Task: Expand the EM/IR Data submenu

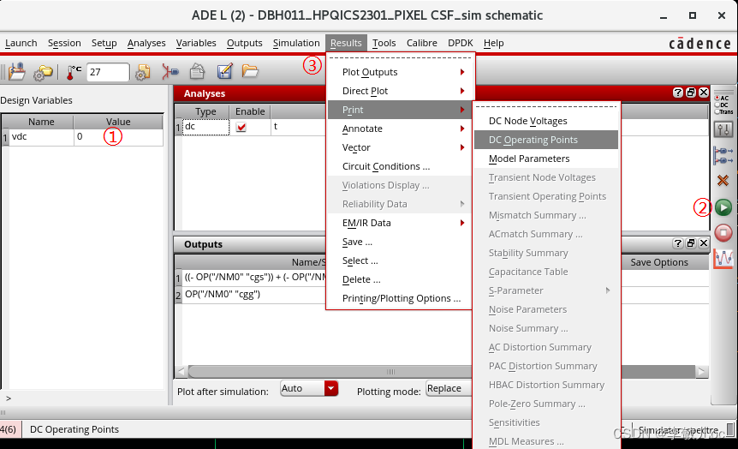Action: point(400,223)
